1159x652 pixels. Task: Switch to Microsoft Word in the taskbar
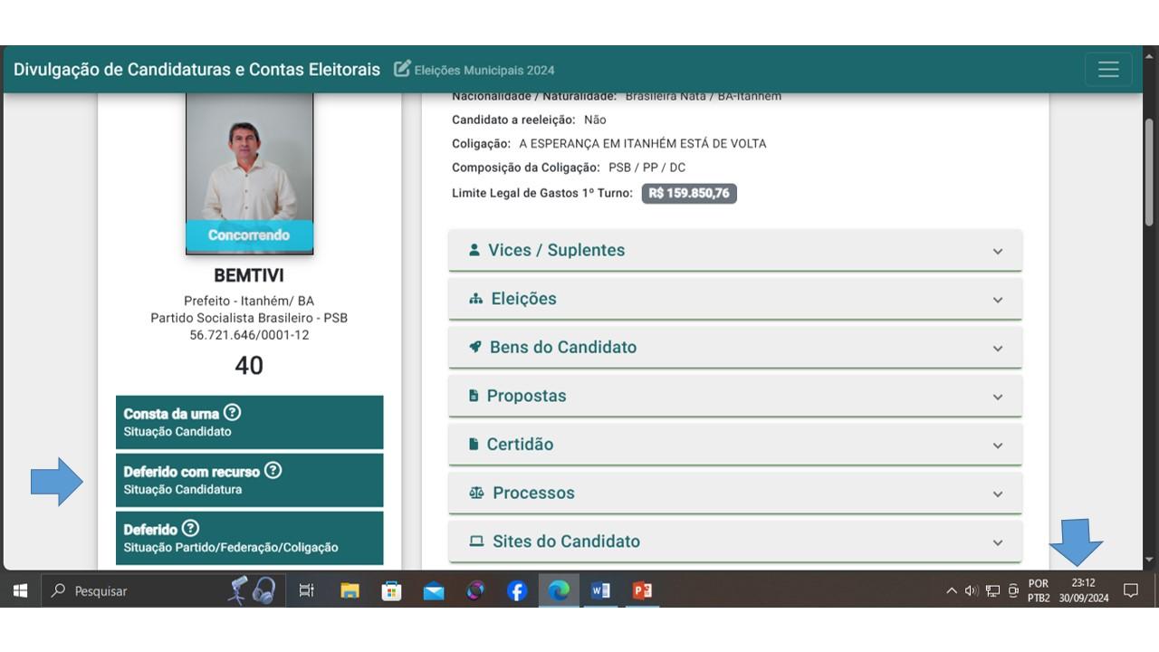tap(600, 590)
